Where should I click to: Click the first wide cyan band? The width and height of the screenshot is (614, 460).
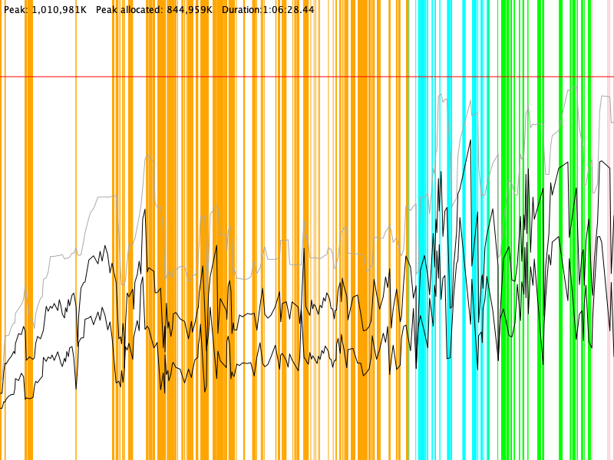422,230
